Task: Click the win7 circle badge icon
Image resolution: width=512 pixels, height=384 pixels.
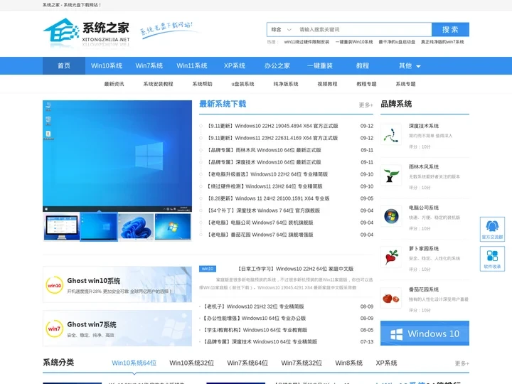Action: (54, 329)
